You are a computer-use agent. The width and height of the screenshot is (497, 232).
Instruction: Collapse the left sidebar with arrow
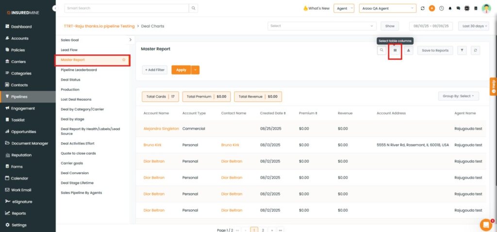pos(55,8)
